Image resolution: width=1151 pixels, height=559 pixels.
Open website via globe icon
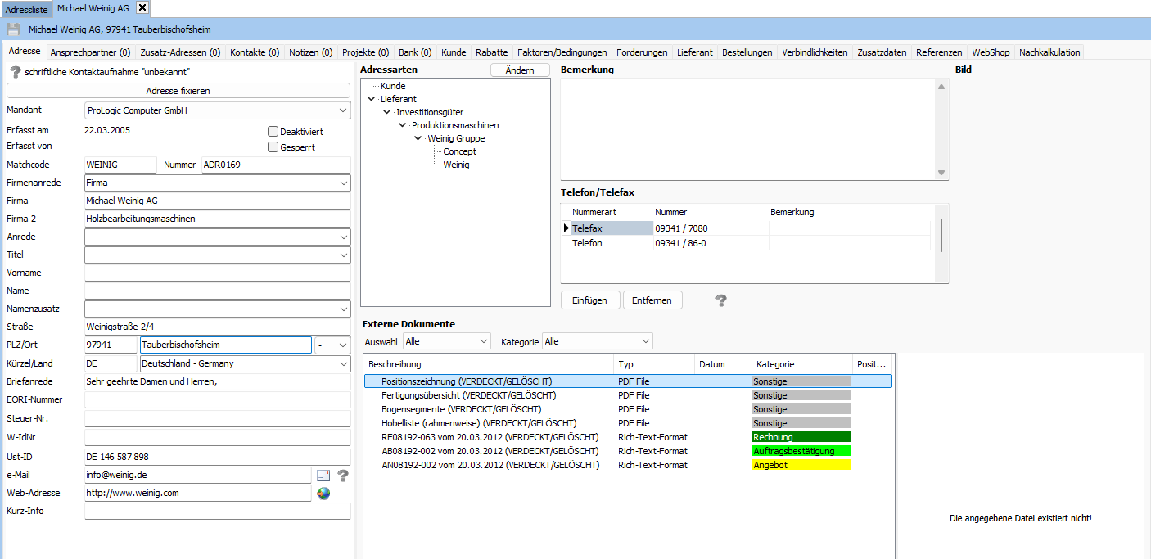point(323,494)
